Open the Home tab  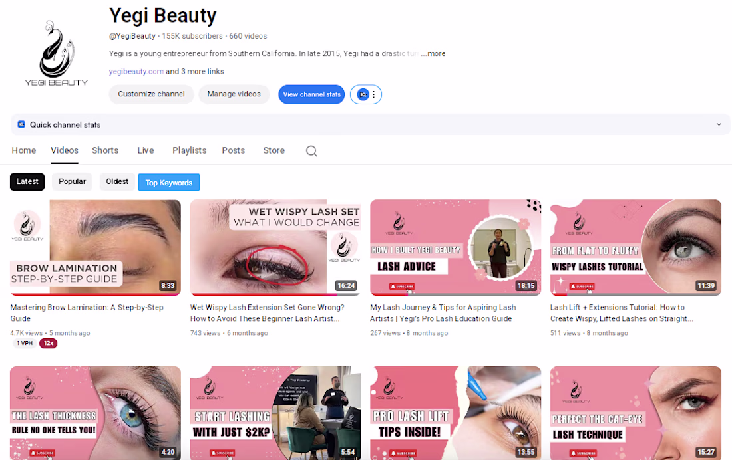[x=24, y=150]
